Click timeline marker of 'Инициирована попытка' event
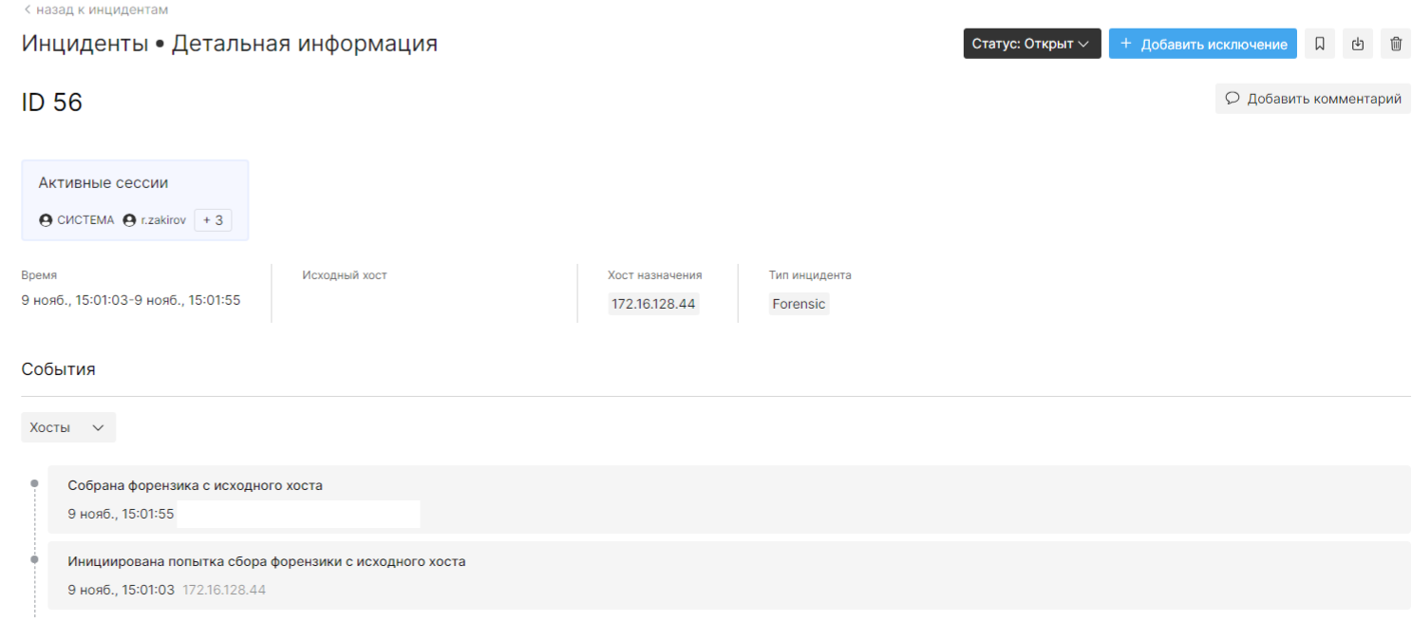The width and height of the screenshot is (1412, 622). coord(34,559)
